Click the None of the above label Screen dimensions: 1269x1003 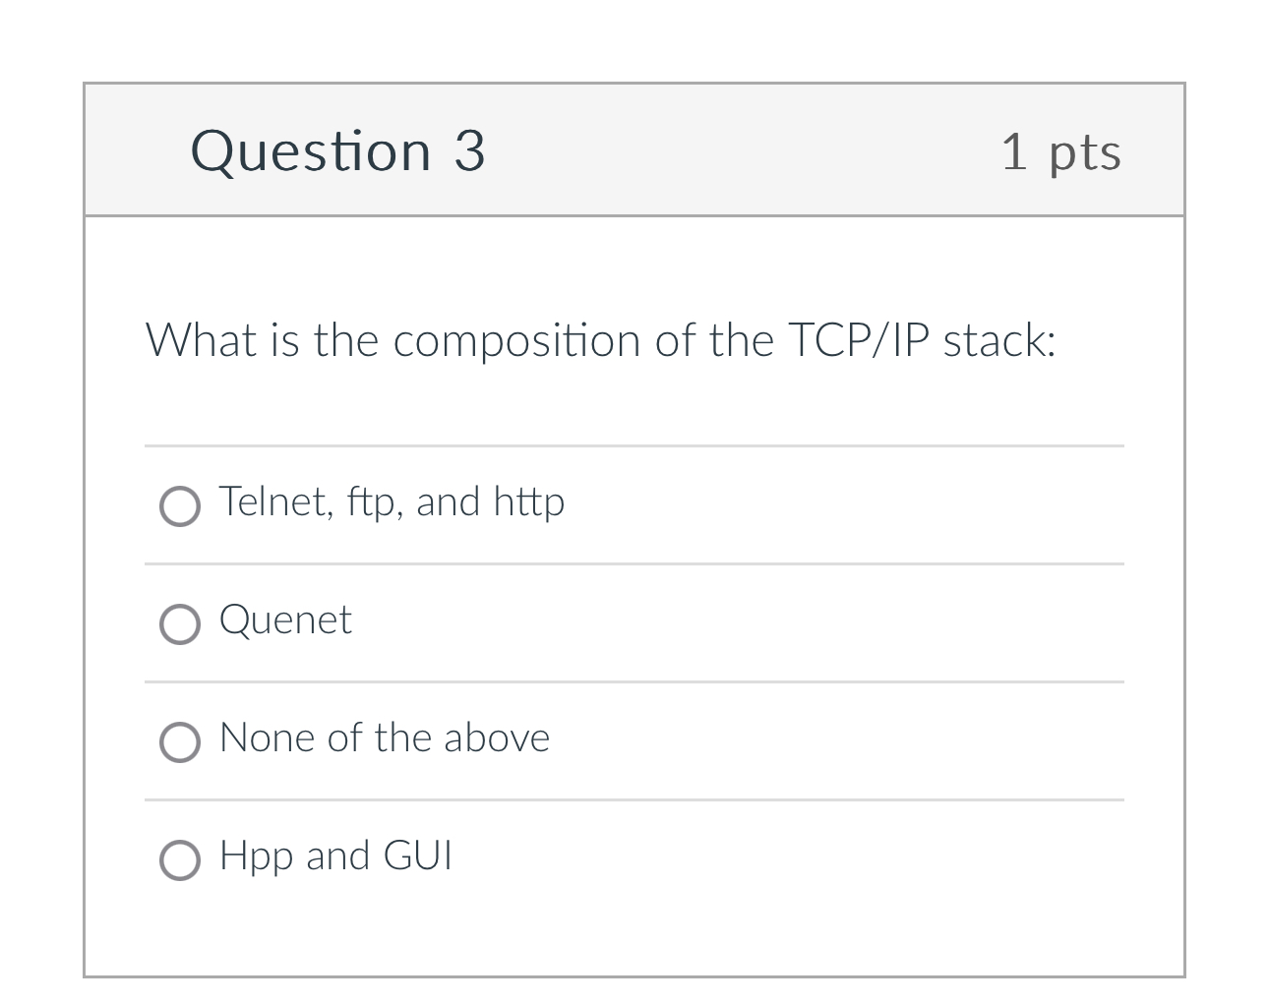tap(384, 737)
